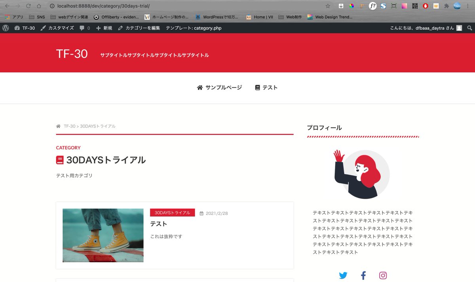
Task: Open Twitter profile icon in sidebar
Action: 343,276
